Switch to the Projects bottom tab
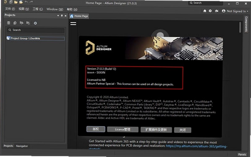Image resolution: width=251 pixels, height=157 pixels. tap(8, 146)
